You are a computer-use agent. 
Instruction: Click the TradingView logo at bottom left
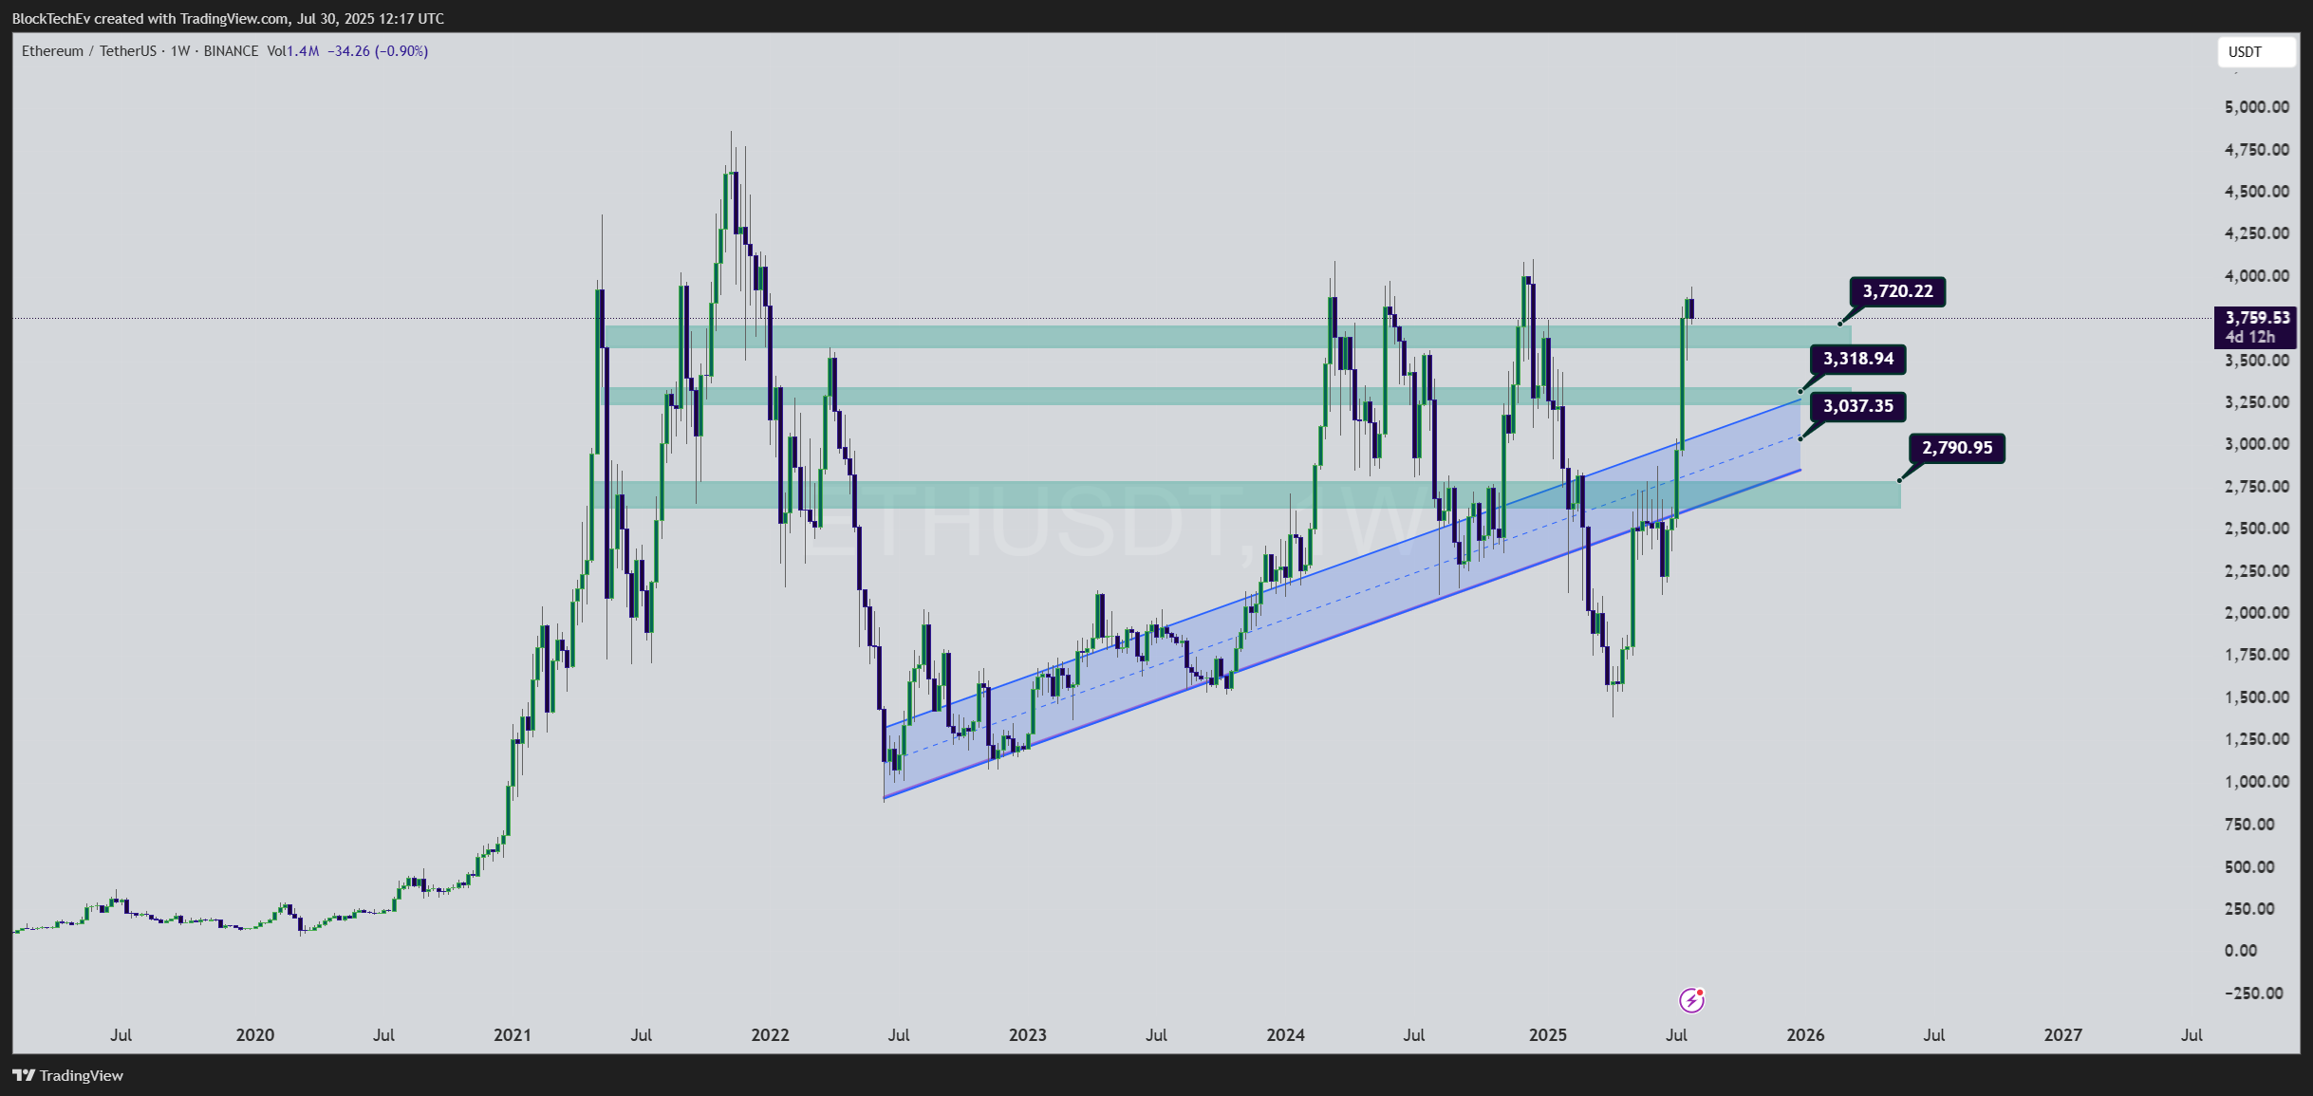pos(67,1075)
